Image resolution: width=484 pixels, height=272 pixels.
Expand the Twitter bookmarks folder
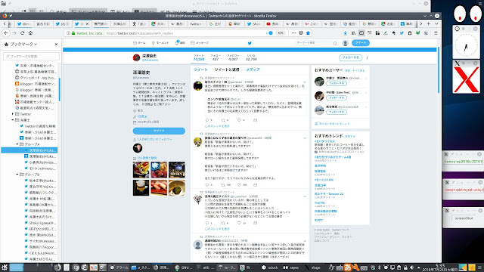point(13,114)
